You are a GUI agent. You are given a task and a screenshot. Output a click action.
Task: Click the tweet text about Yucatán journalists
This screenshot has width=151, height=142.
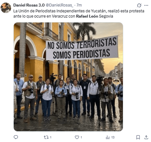coord(79,14)
